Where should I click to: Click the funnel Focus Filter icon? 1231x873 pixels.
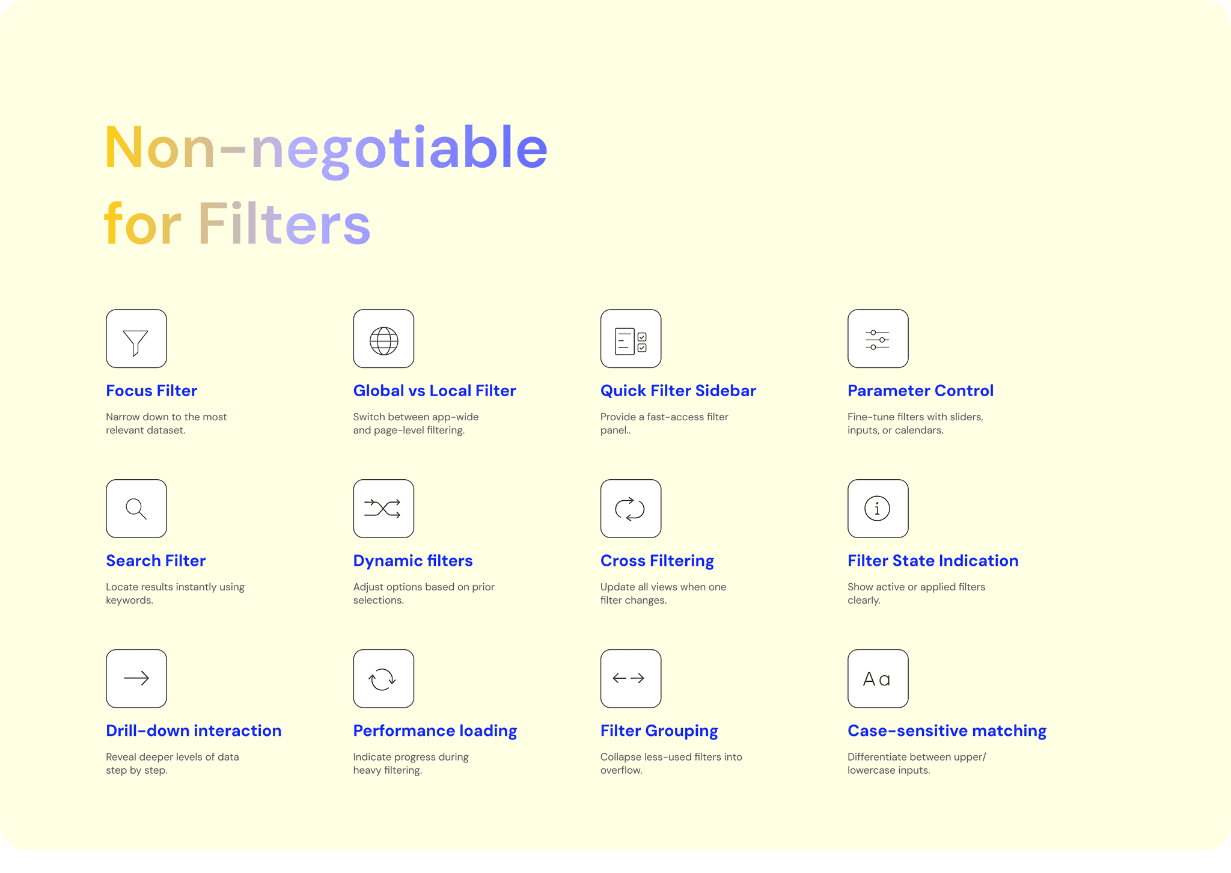click(x=136, y=338)
